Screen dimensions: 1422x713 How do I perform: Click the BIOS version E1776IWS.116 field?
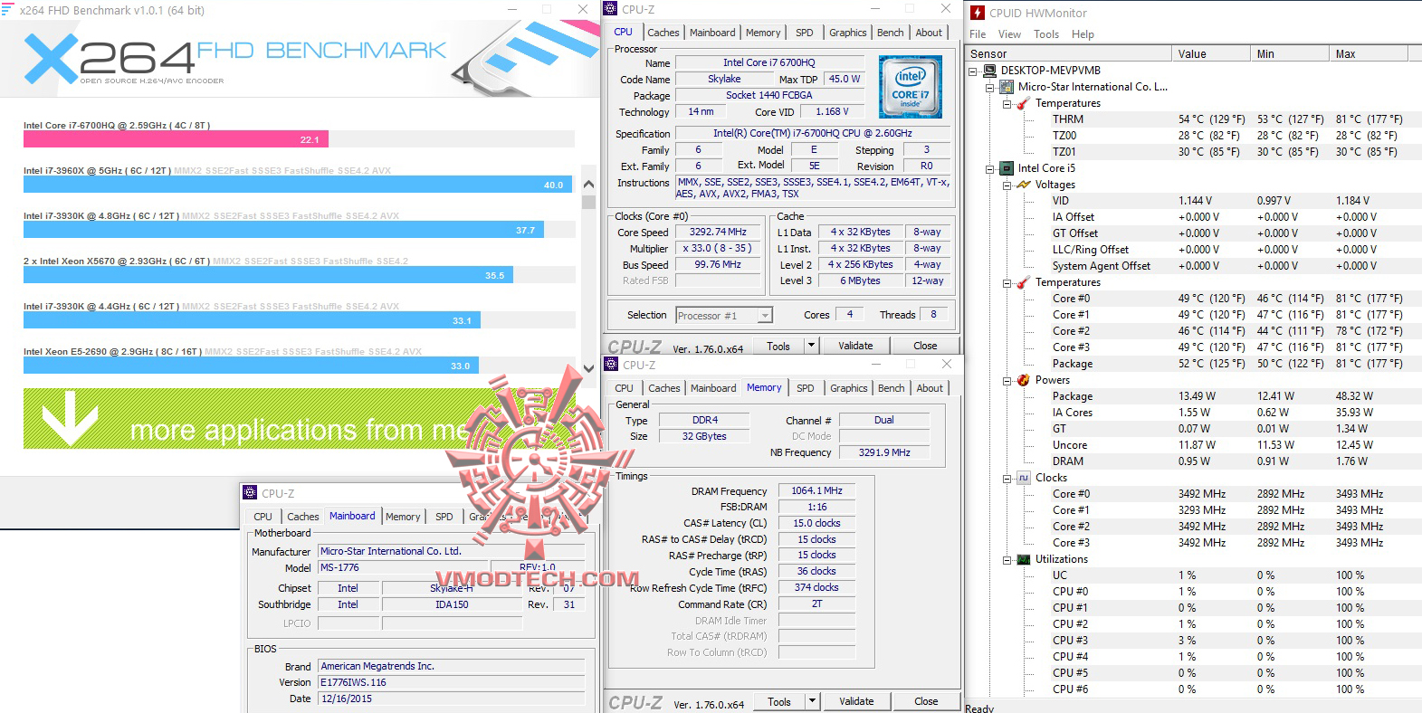pos(451,682)
